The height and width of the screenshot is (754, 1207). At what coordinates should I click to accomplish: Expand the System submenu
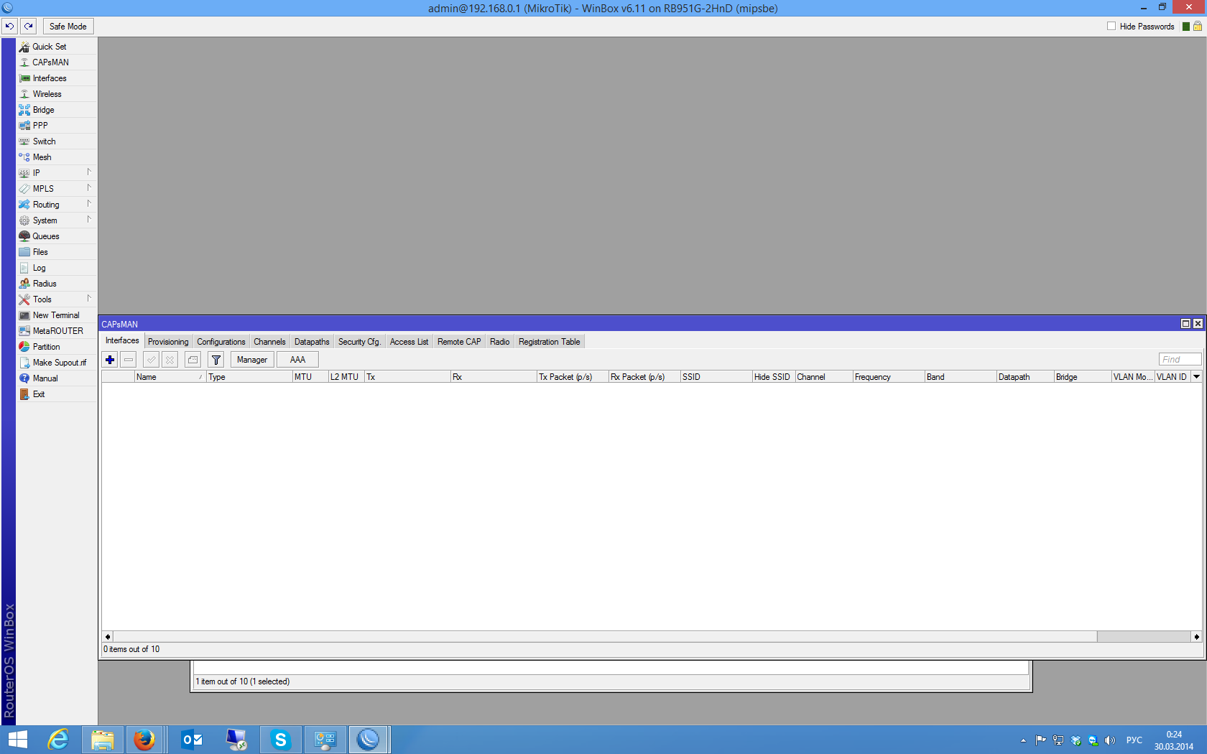[57, 220]
